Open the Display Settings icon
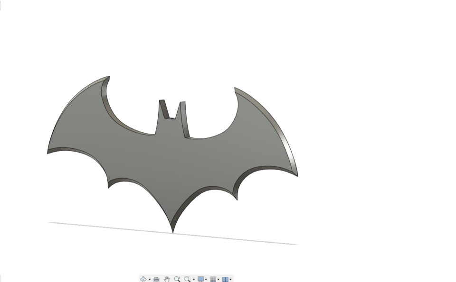 tap(200, 279)
